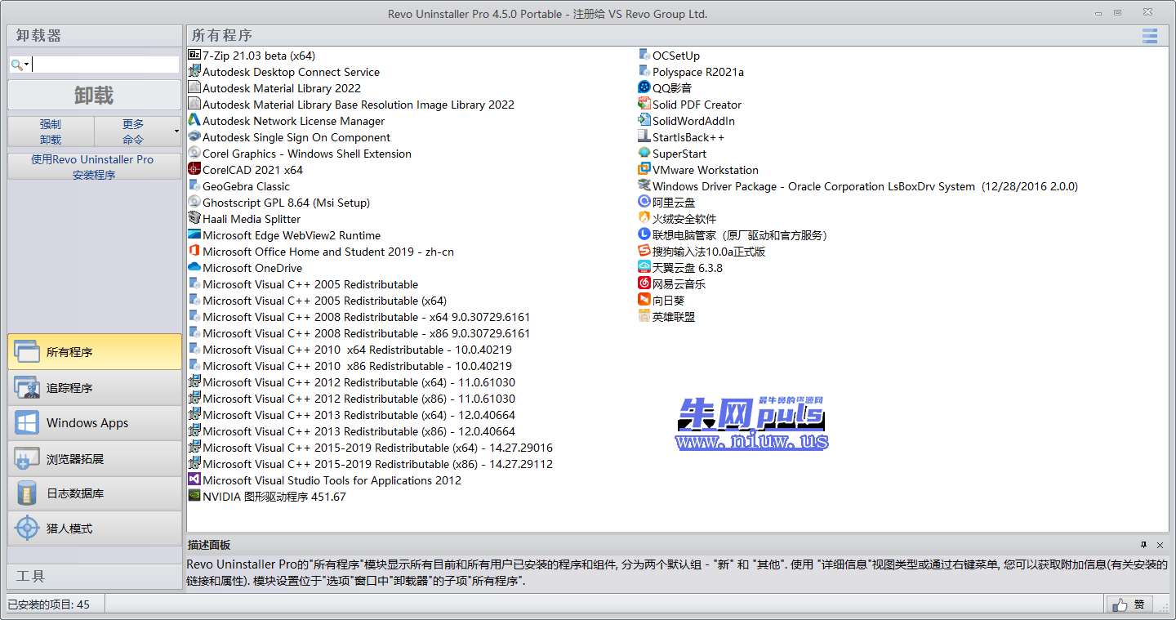Open the view options menu icon
The height and width of the screenshot is (620, 1176).
click(1150, 36)
